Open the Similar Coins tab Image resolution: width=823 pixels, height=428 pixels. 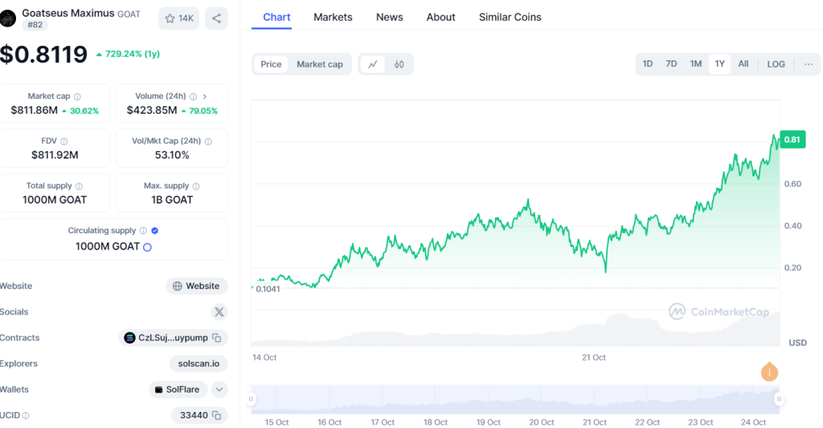[x=510, y=18]
